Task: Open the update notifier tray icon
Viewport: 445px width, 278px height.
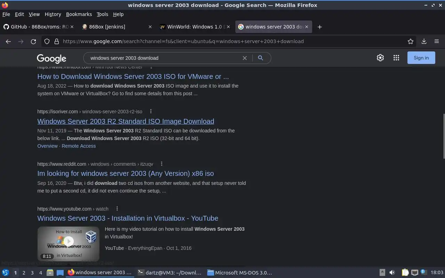Action: click(423, 272)
